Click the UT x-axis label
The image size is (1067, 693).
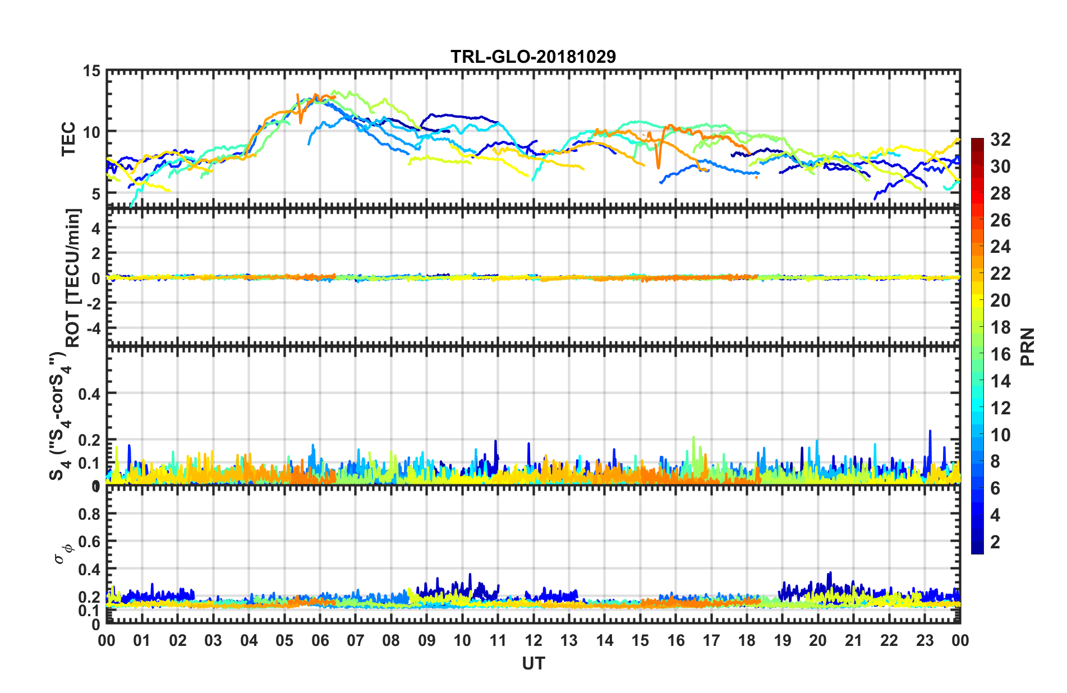pos(533,663)
